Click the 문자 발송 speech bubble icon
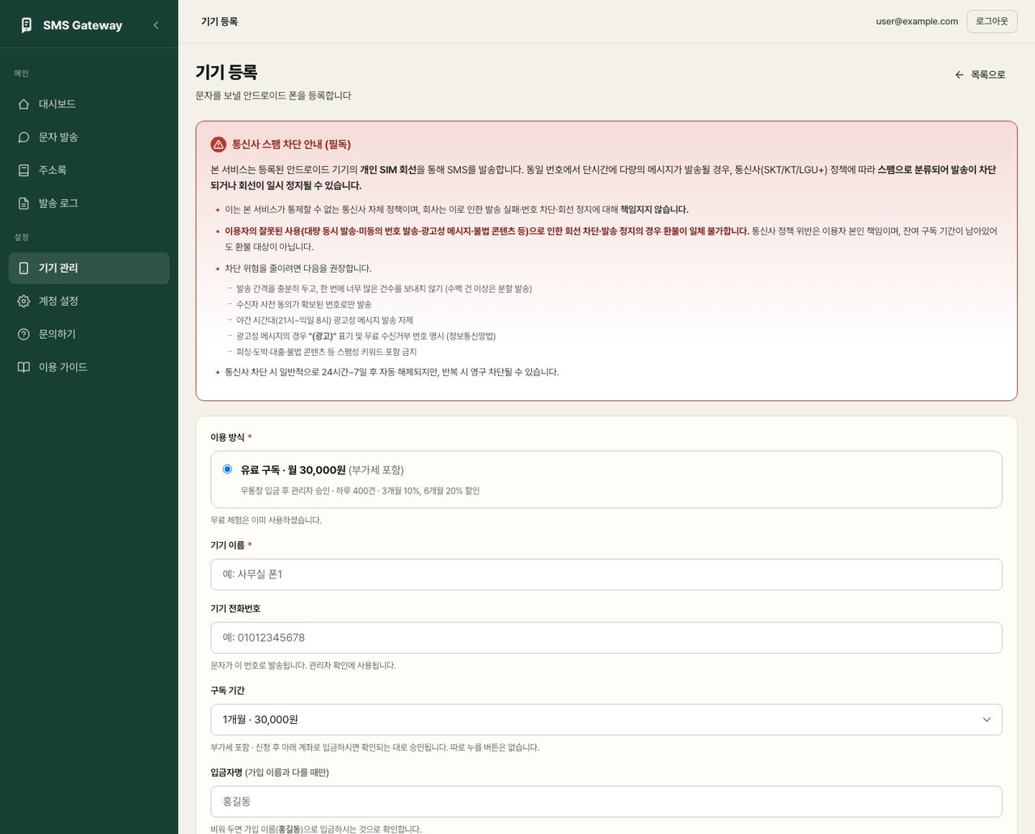 pos(23,138)
